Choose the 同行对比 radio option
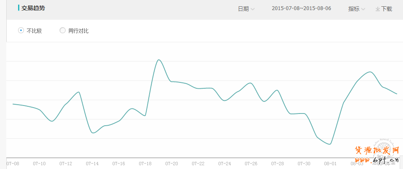Screen dimensions: 403x169 pyautogui.click(x=63, y=30)
